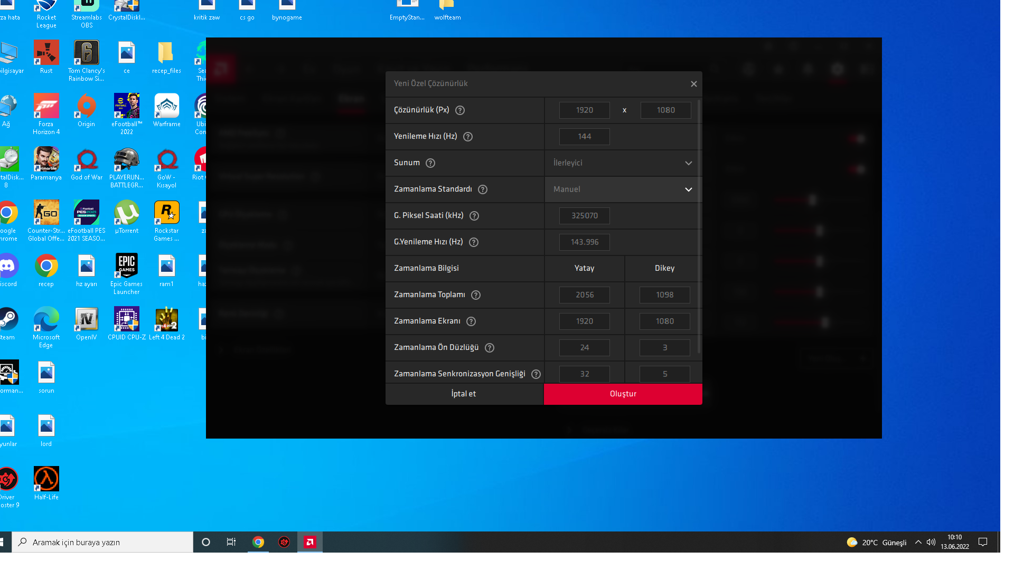
Task: Switch to Chrome in the taskbar
Action: (x=258, y=542)
